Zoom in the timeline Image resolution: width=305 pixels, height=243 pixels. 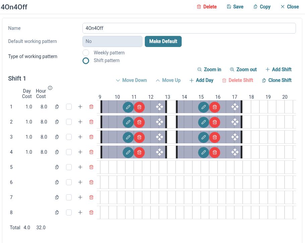point(209,69)
